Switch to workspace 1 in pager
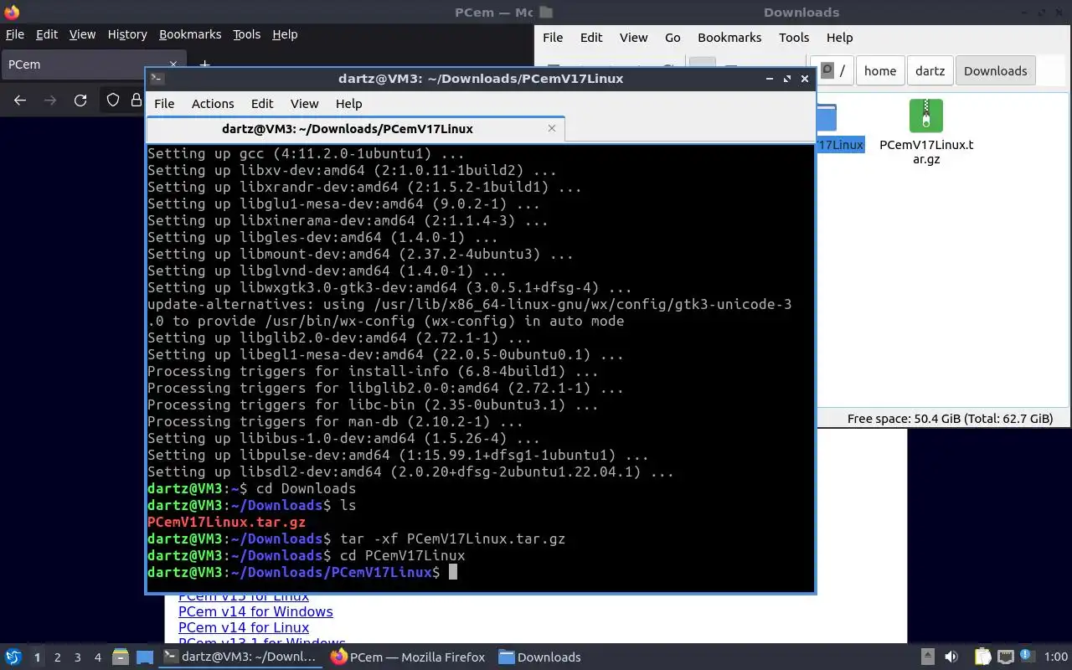This screenshot has width=1072, height=670. tap(37, 657)
